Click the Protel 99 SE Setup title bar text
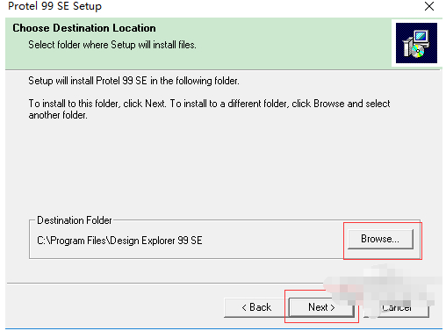This screenshot has width=446, height=331. pos(54,6)
